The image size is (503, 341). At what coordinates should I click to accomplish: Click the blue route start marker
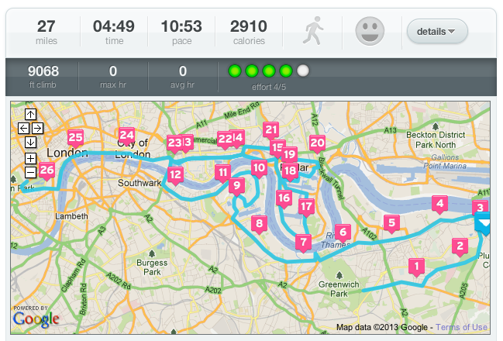point(484,225)
